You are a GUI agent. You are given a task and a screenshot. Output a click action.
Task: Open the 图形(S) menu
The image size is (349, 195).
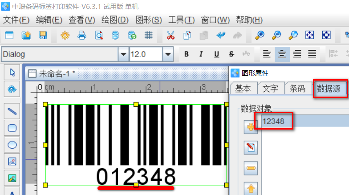point(149,20)
